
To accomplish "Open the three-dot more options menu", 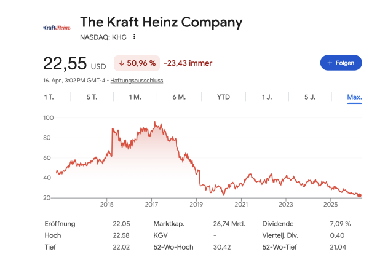I will [134, 37].
